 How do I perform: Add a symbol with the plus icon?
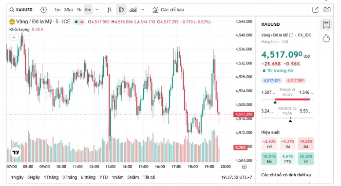(43, 10)
